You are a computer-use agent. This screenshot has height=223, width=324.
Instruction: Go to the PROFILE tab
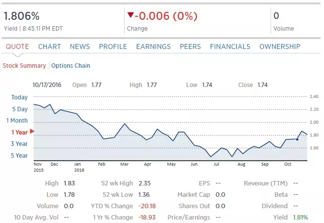[113, 46]
